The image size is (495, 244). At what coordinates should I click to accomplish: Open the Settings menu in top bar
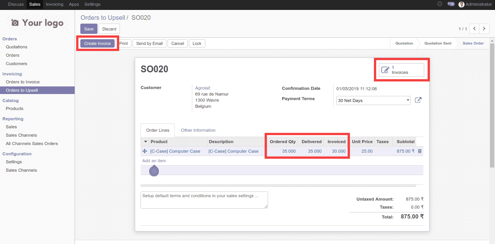tap(93, 4)
